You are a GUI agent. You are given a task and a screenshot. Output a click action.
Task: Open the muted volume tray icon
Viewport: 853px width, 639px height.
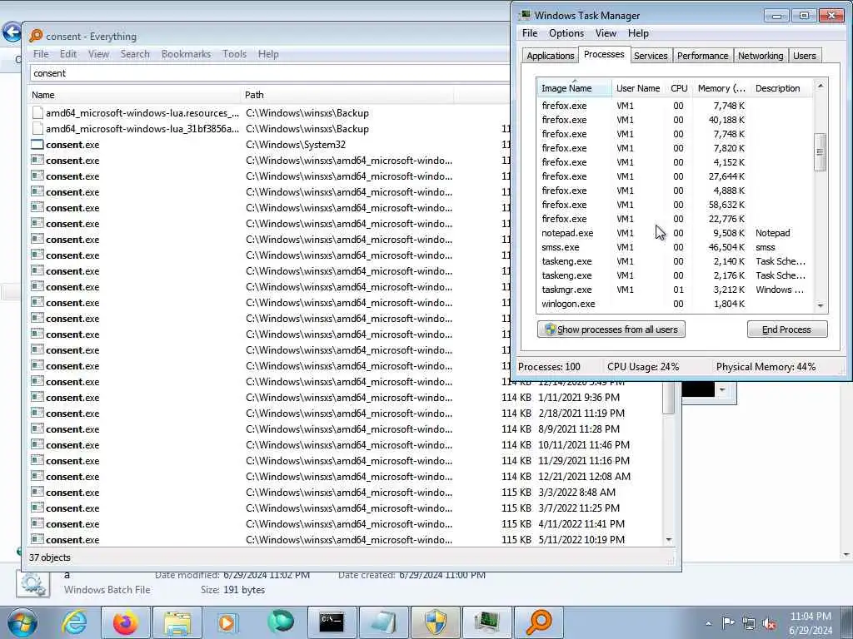click(769, 623)
